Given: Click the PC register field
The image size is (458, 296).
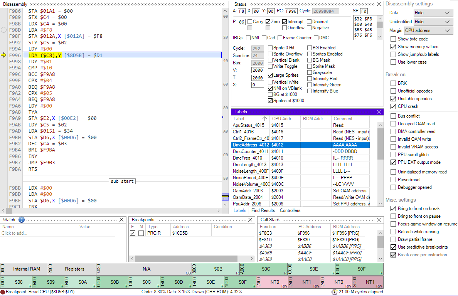Looking at the screenshot, I should pos(291,11).
